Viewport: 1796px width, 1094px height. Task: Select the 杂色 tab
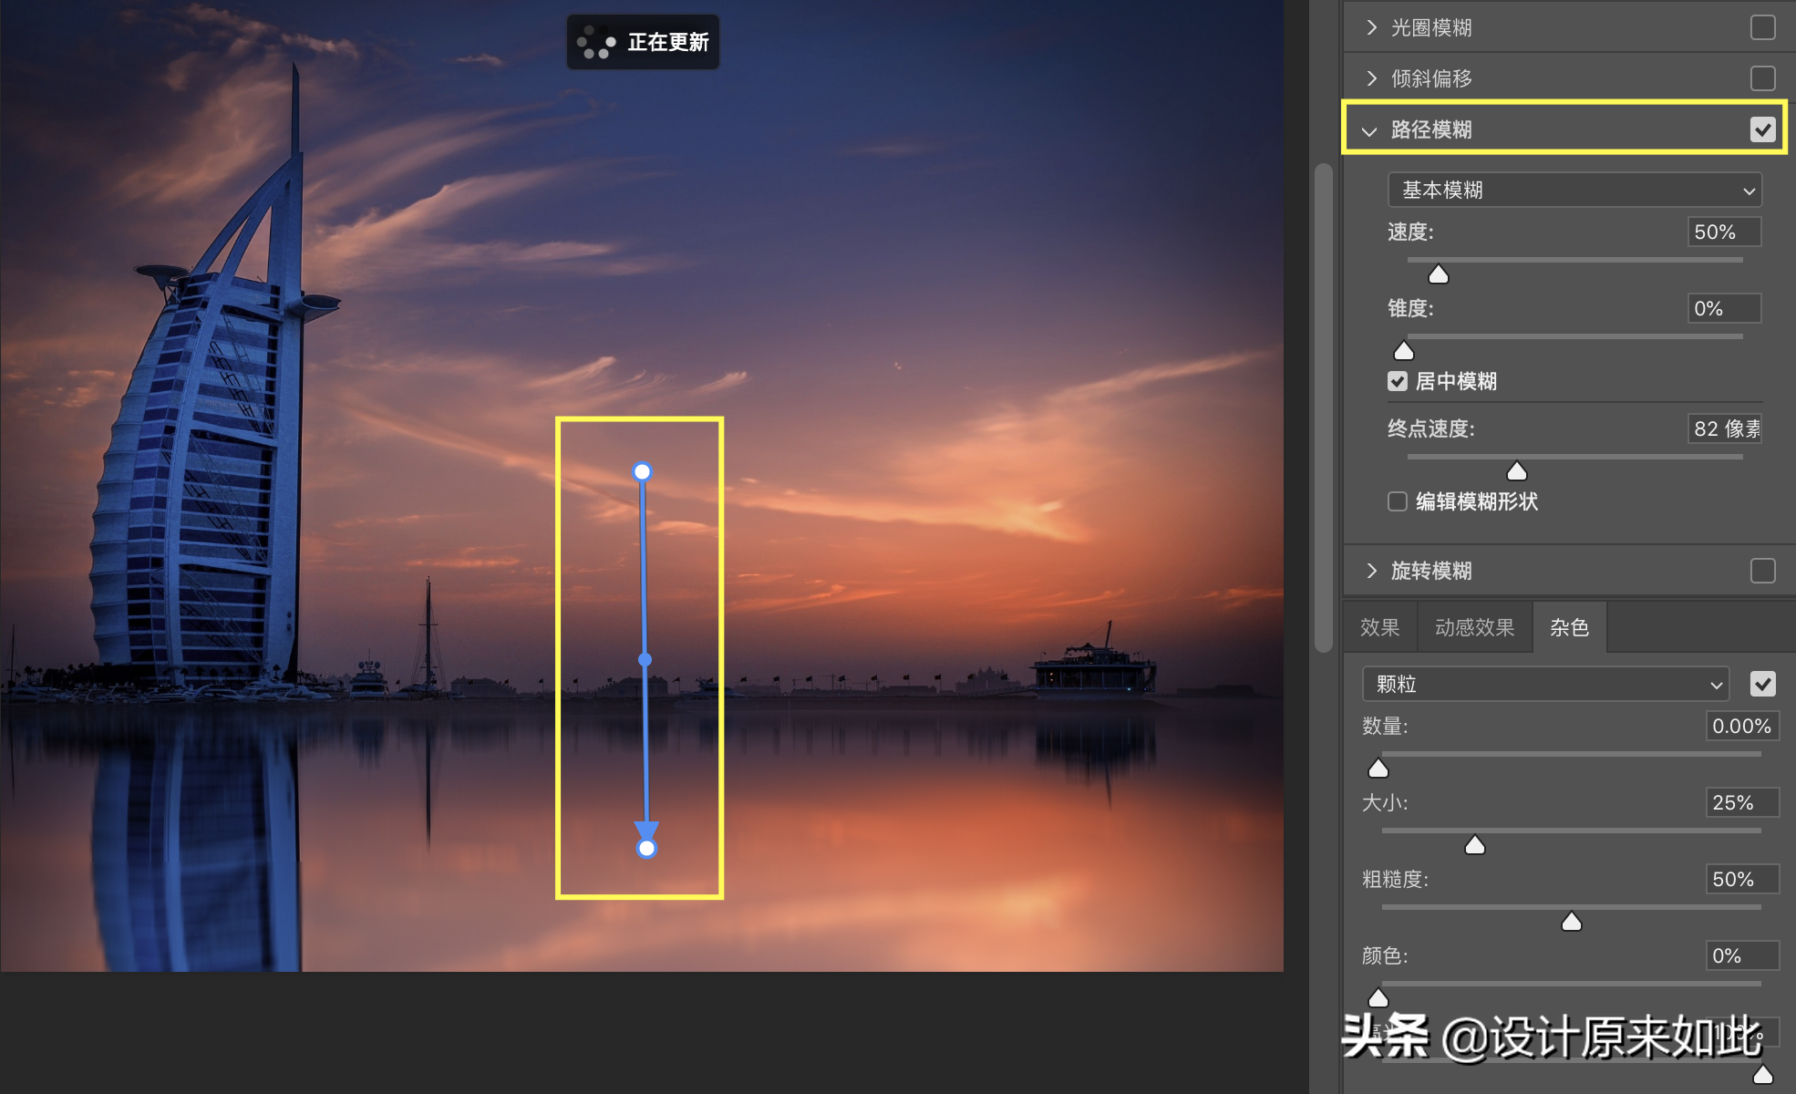point(1569,627)
